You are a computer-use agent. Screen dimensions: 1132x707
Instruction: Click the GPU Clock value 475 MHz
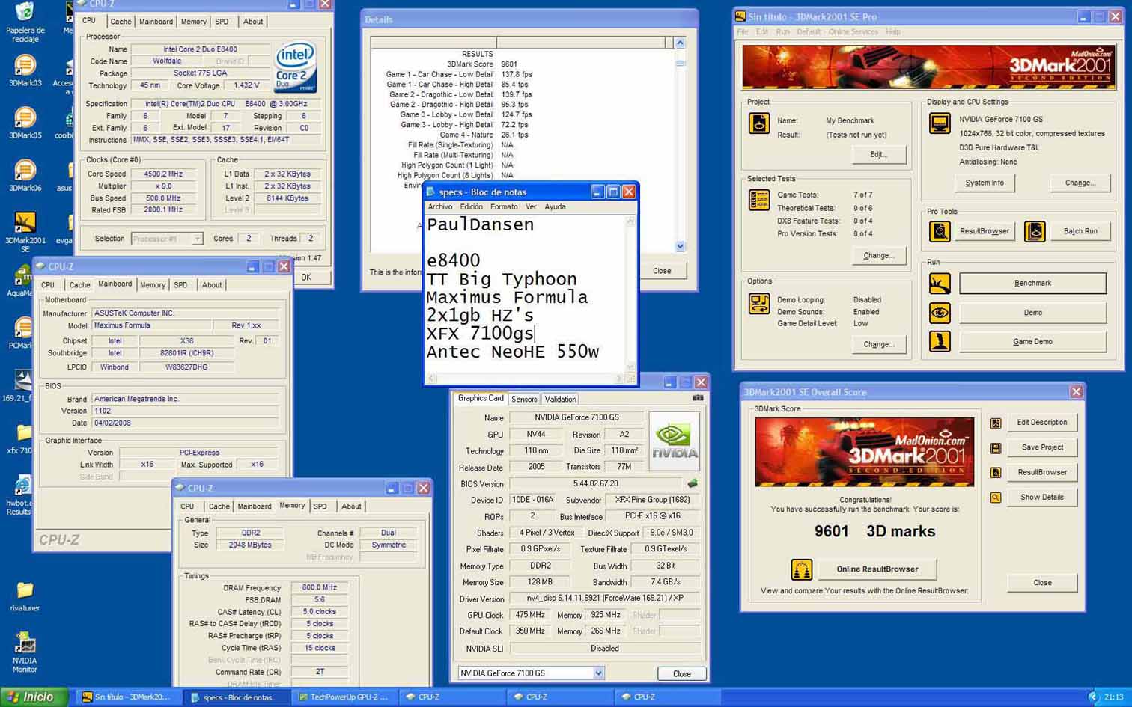530,615
